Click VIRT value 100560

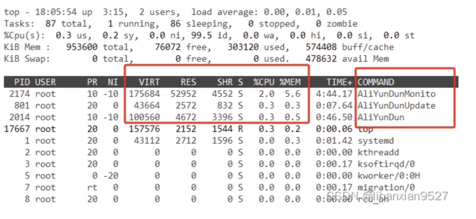[x=144, y=117]
